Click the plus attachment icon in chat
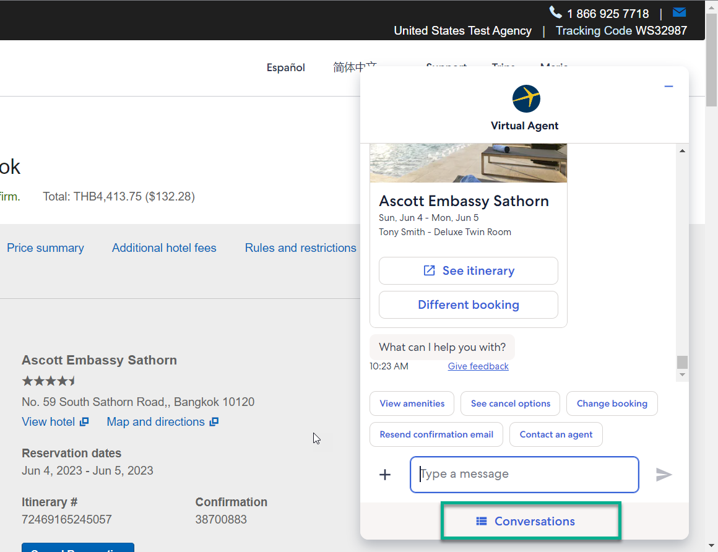The image size is (718, 552). pyautogui.click(x=385, y=475)
